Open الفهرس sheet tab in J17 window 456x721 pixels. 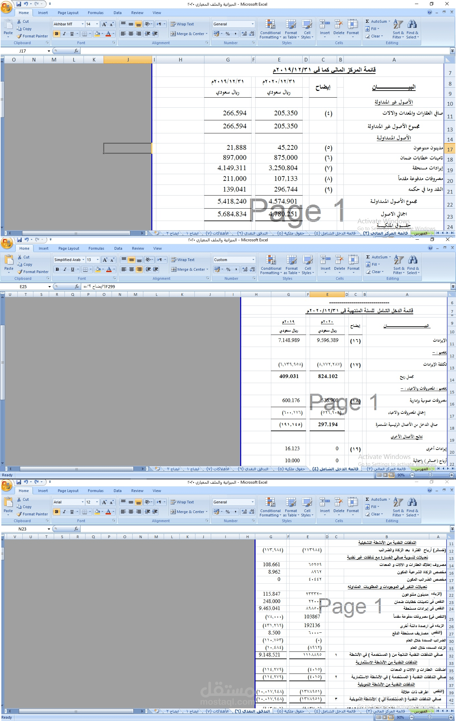point(421,233)
